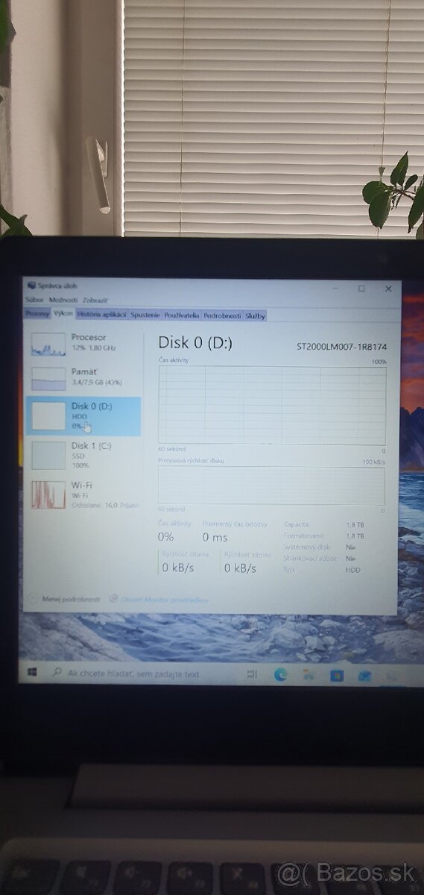424x895 pixels.
Task: Open the Microsoft Store taskbar icon
Action: (337, 676)
